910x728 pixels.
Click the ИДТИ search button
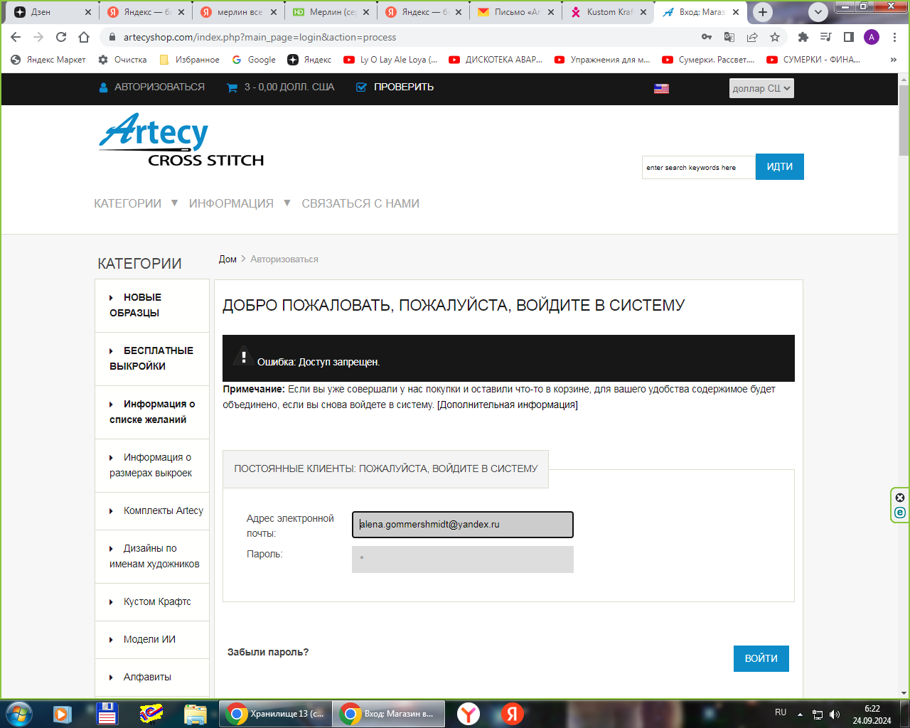(779, 167)
